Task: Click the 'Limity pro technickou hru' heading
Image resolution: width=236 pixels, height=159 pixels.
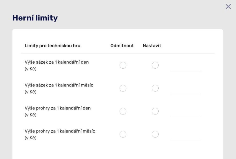Action: coord(52,46)
